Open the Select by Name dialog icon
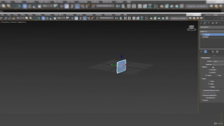Screen dimensions: 224x126 (x=31, y=18)
